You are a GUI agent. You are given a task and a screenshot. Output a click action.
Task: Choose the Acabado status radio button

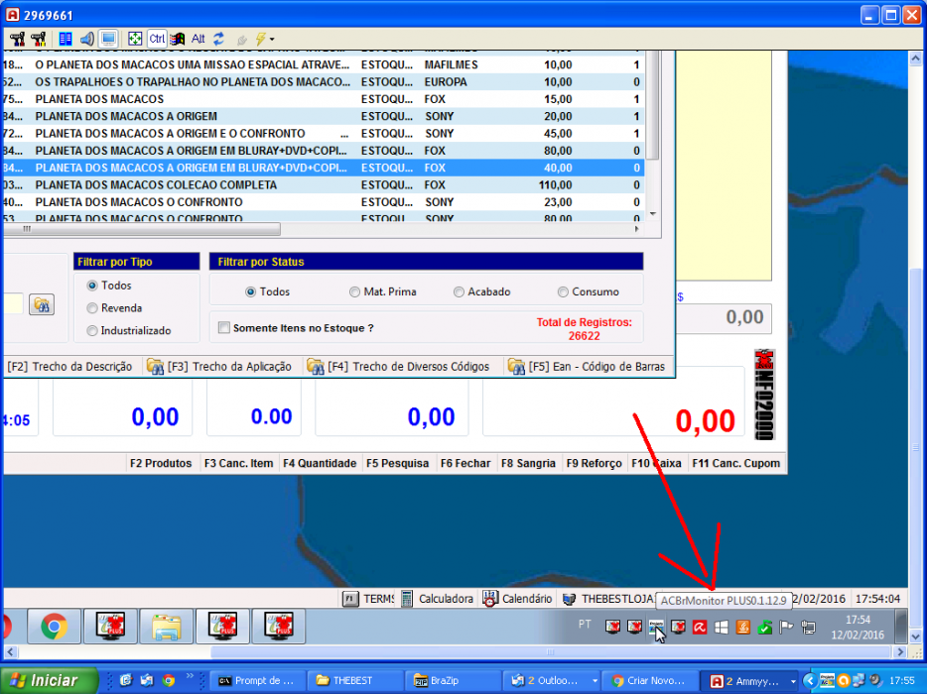click(x=481, y=291)
